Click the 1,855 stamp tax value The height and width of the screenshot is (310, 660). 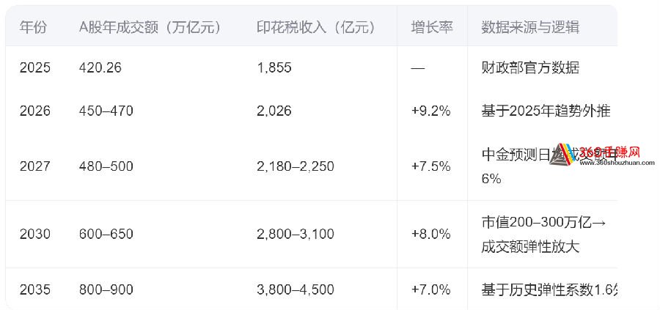tap(274, 68)
